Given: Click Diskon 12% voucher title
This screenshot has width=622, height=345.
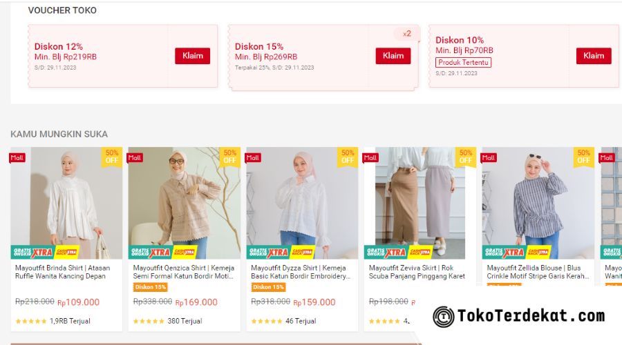Looking at the screenshot, I should [58, 47].
